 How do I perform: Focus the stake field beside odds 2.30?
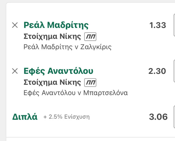174,71
